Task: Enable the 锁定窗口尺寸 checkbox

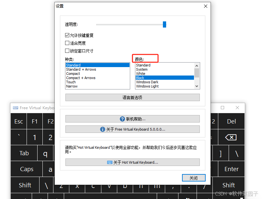Action: pyautogui.click(x=67, y=51)
